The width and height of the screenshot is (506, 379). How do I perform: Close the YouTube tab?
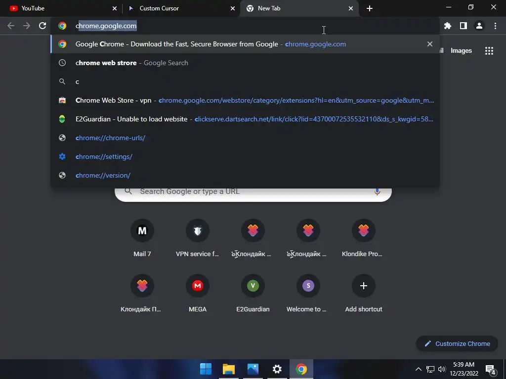[x=115, y=8]
